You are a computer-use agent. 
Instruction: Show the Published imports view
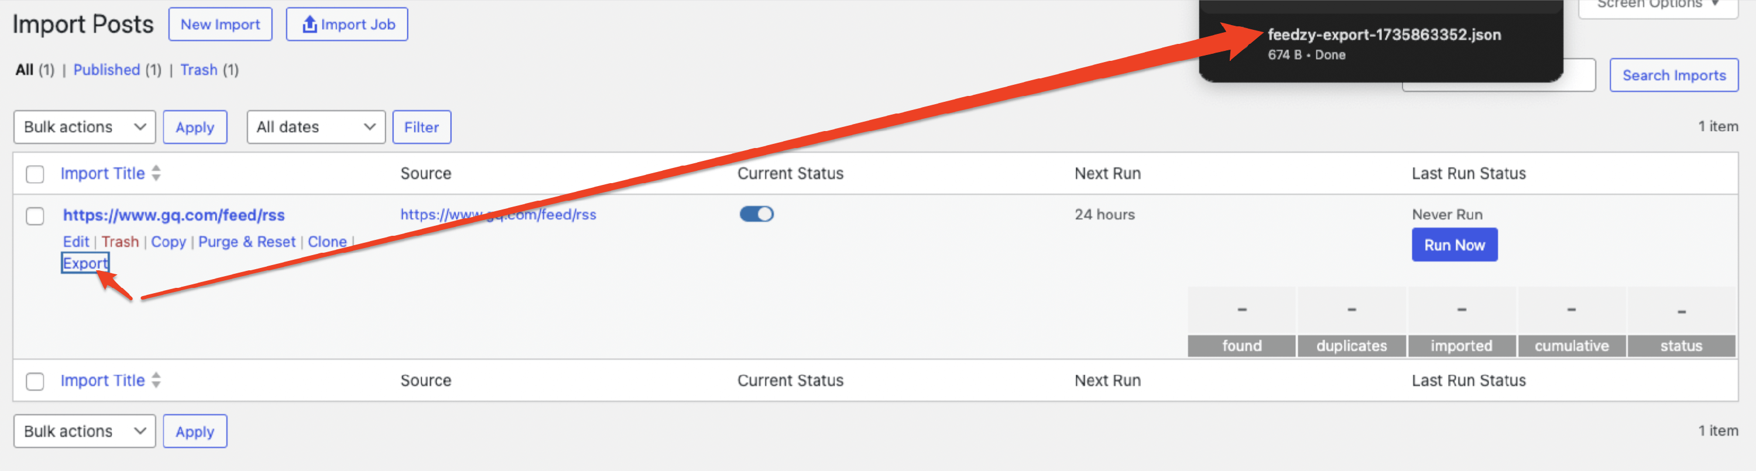point(107,70)
